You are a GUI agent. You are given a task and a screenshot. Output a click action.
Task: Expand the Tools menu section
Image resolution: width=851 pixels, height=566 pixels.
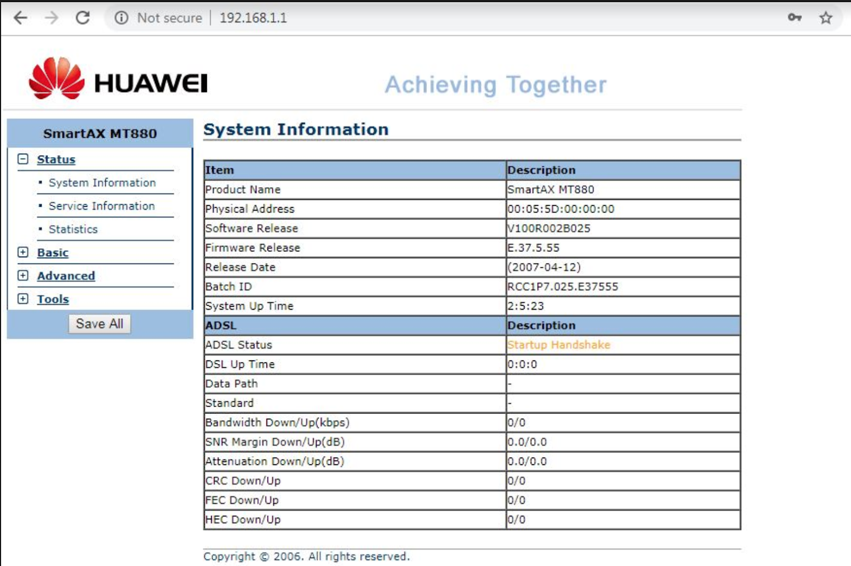click(23, 299)
